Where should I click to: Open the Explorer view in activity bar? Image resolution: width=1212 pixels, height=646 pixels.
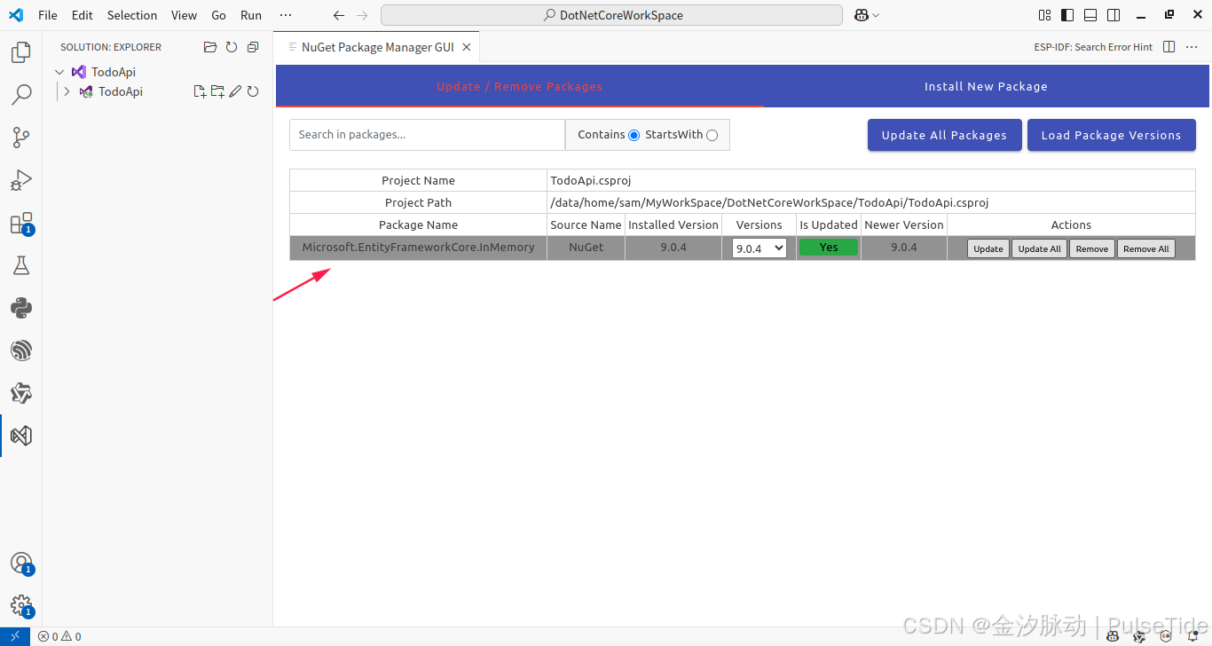tap(21, 52)
